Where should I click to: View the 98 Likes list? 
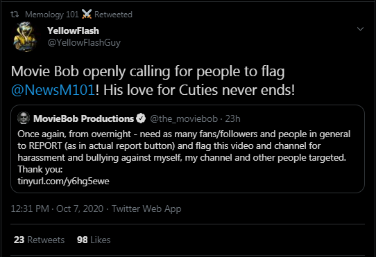[94, 240]
